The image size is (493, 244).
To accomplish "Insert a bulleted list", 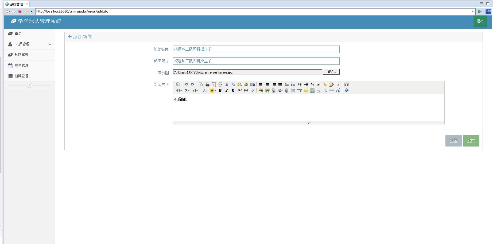I will [x=293, y=84].
